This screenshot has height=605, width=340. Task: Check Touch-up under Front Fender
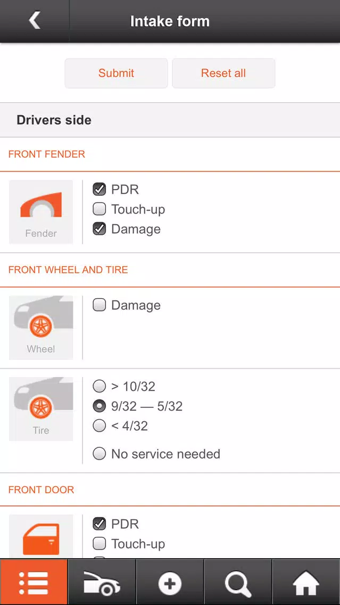(x=99, y=209)
